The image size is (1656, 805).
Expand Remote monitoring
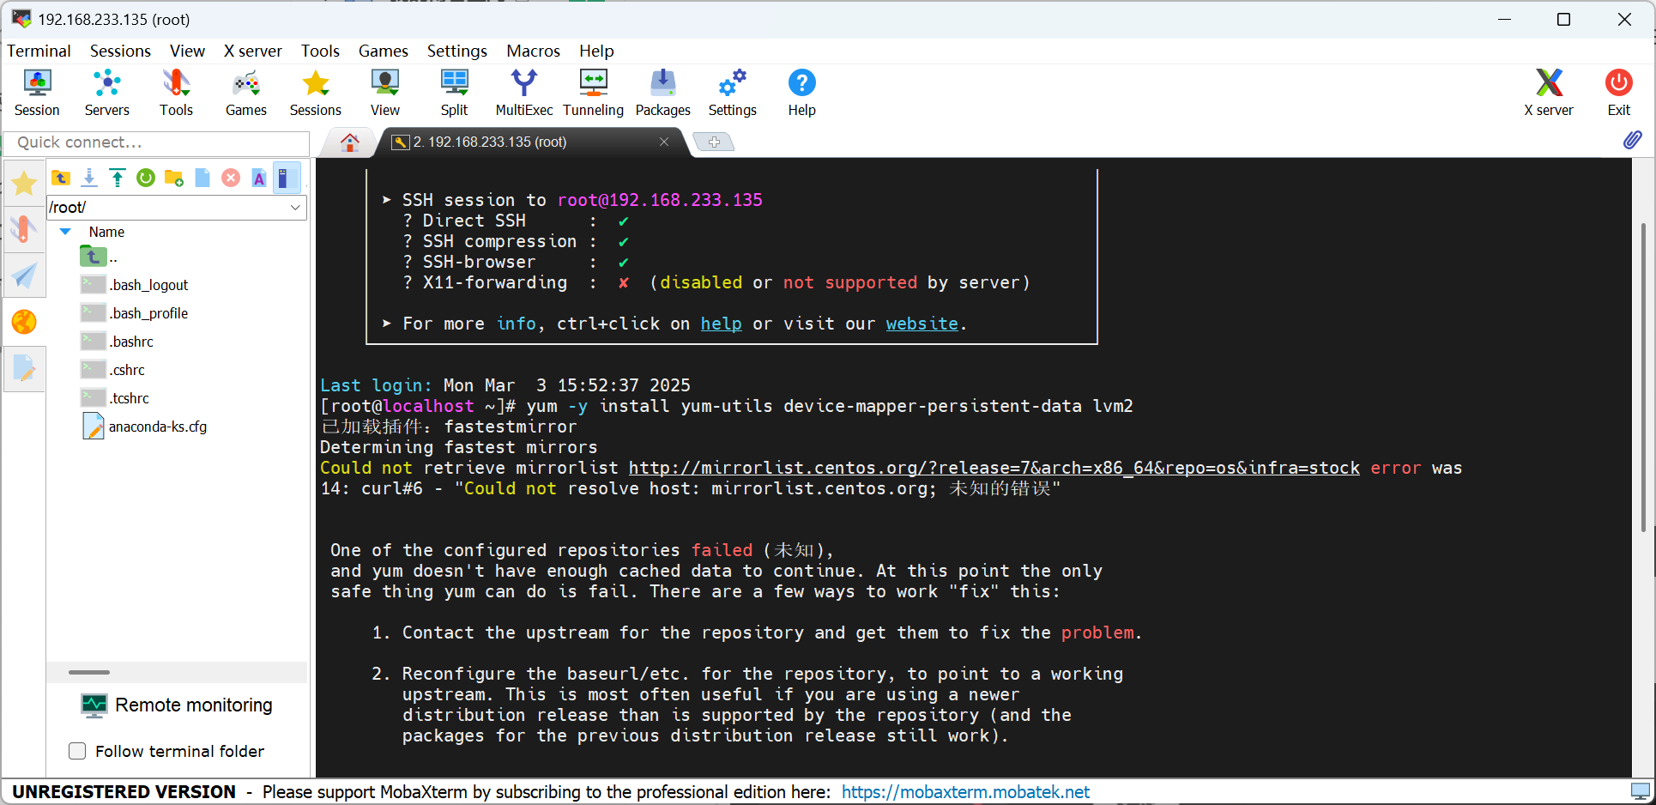tap(176, 705)
